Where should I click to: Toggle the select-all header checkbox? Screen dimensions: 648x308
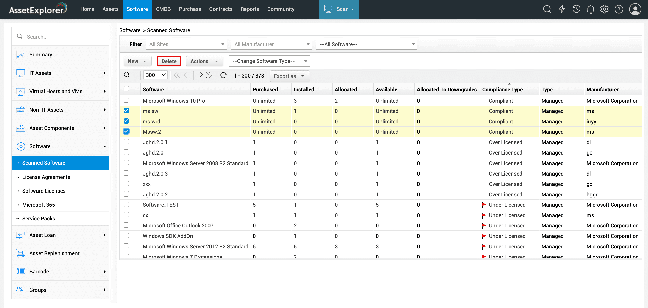126,89
